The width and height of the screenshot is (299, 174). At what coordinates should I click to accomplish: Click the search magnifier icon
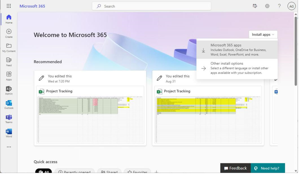[99, 6]
